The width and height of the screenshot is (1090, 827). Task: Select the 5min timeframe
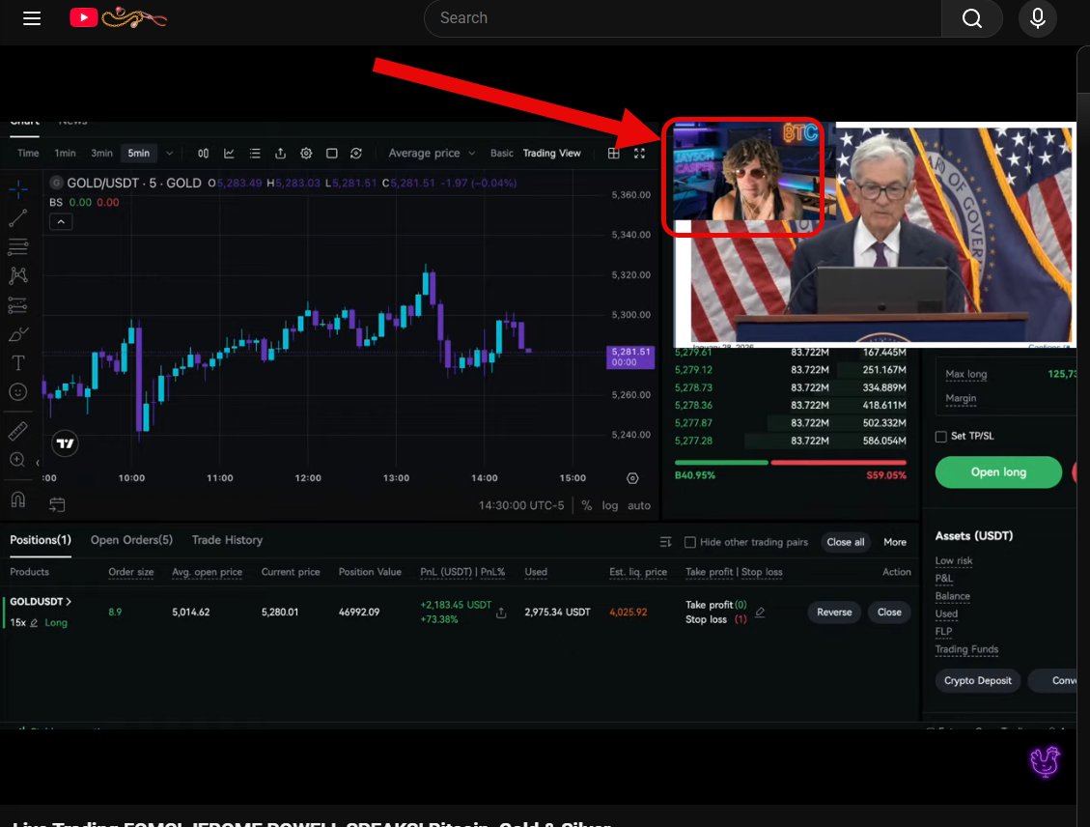coord(138,153)
